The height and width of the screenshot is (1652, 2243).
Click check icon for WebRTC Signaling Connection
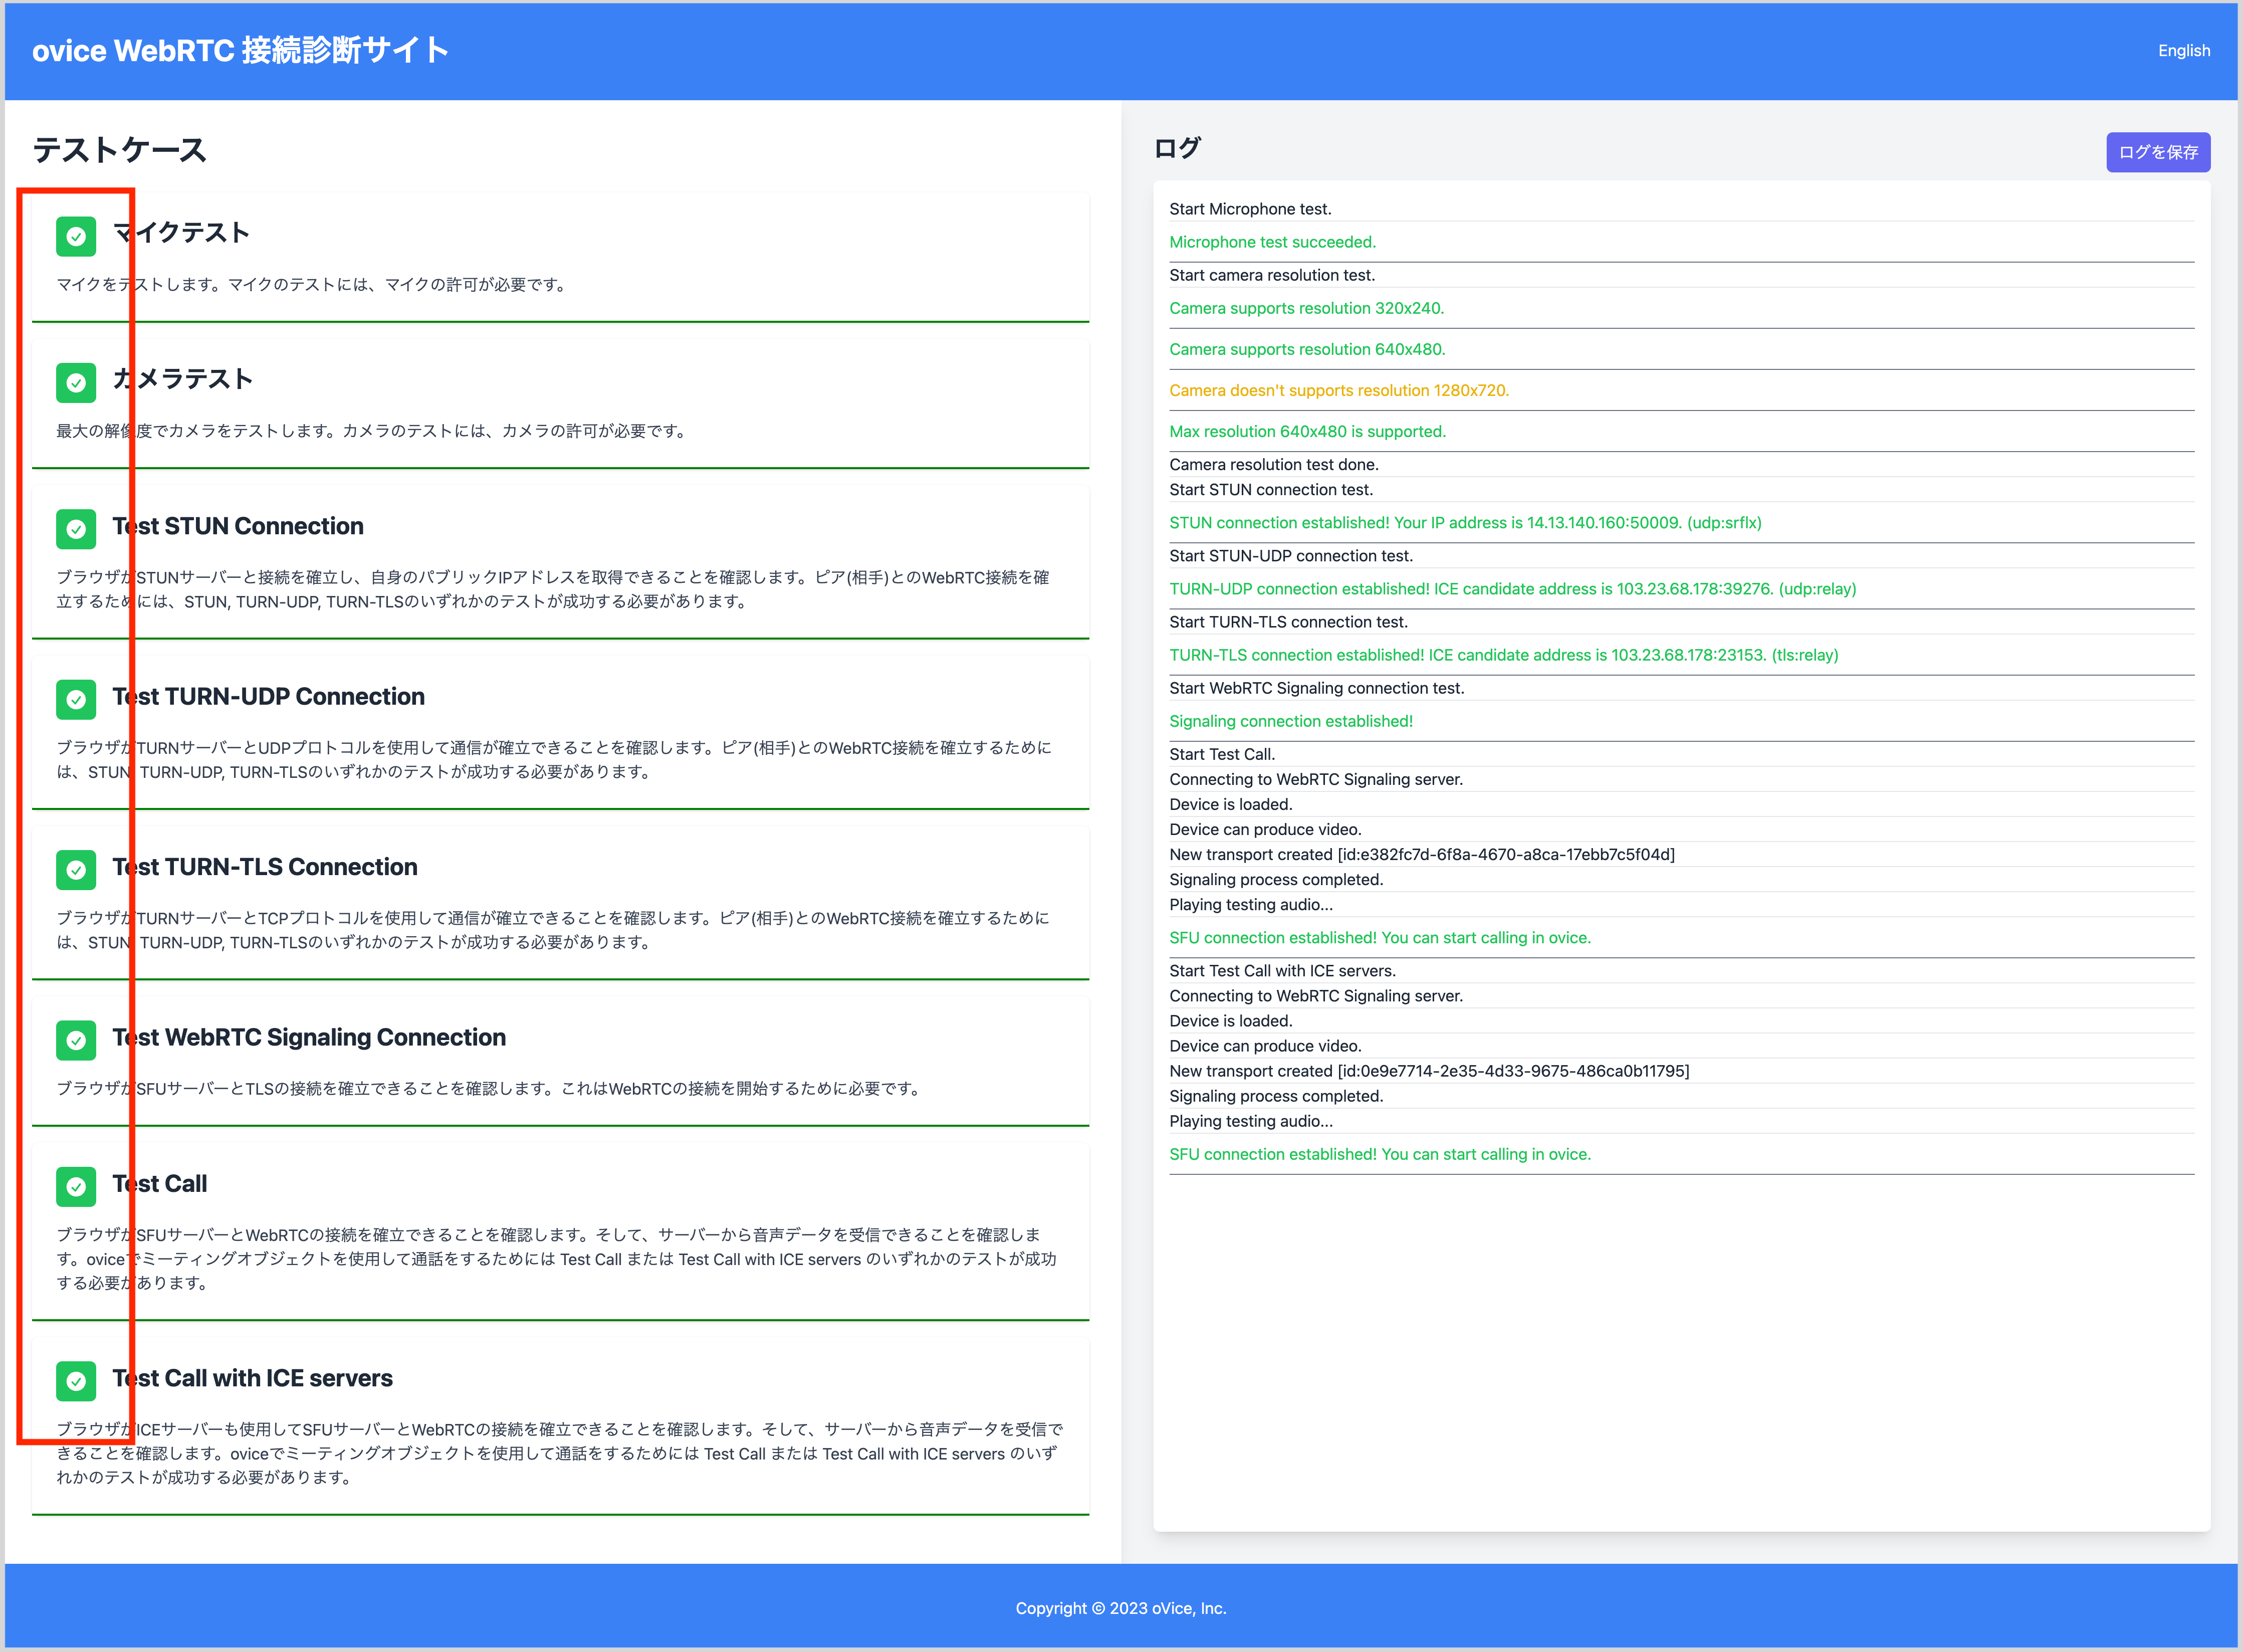[x=76, y=1041]
